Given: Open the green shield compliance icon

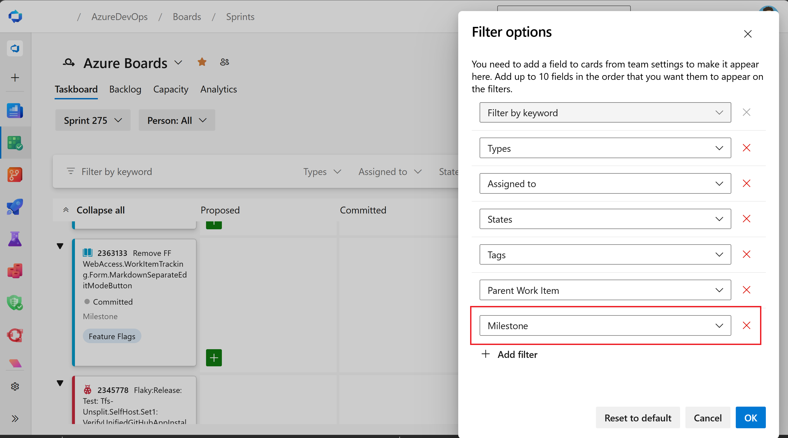Looking at the screenshot, I should click(x=15, y=303).
